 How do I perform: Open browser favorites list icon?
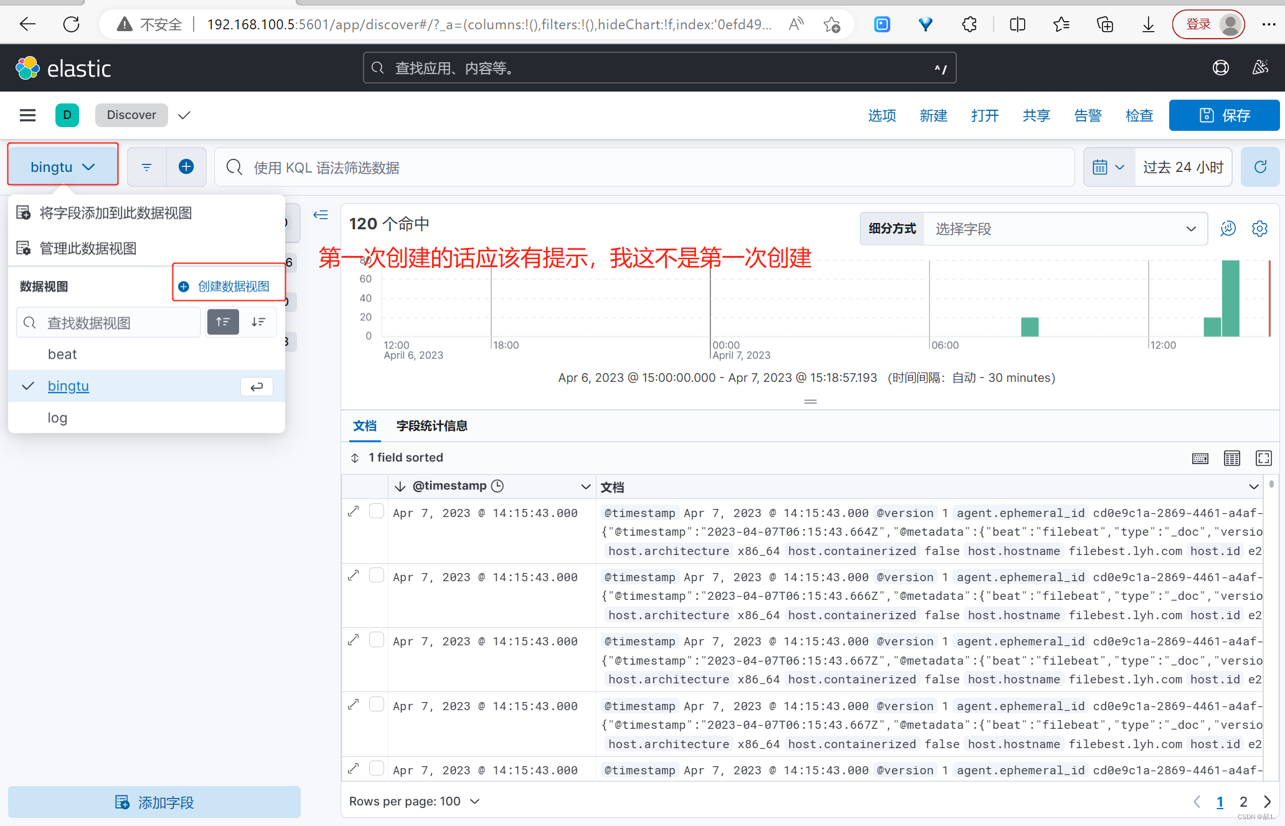click(1061, 24)
